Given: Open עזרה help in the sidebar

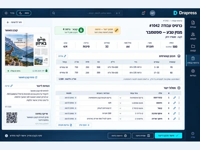Looking at the screenshot, I should click(193, 135).
